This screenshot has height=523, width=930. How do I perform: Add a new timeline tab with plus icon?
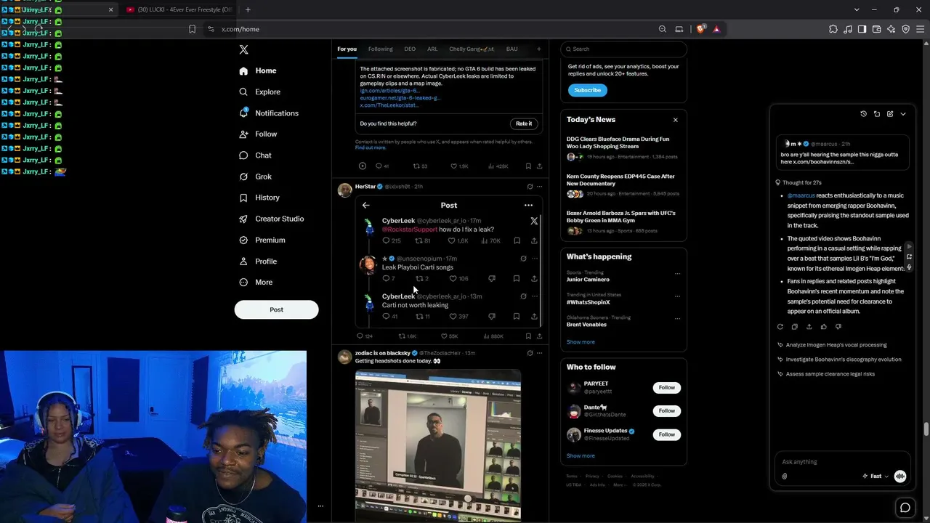[x=538, y=49]
